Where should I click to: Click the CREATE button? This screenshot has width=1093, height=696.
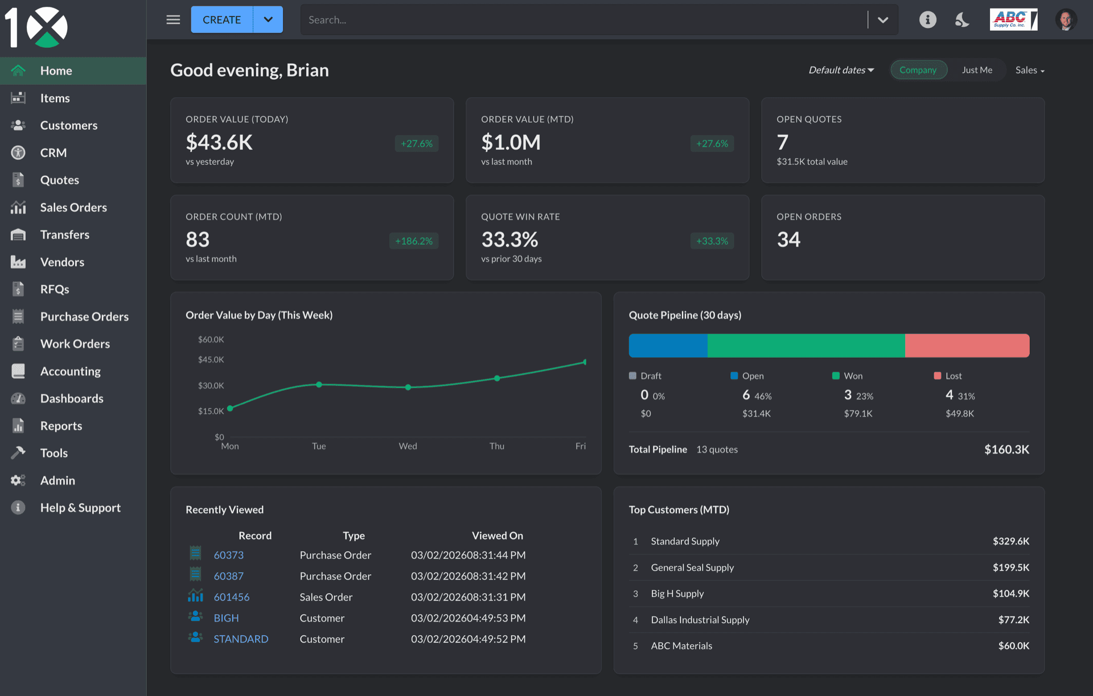222,19
